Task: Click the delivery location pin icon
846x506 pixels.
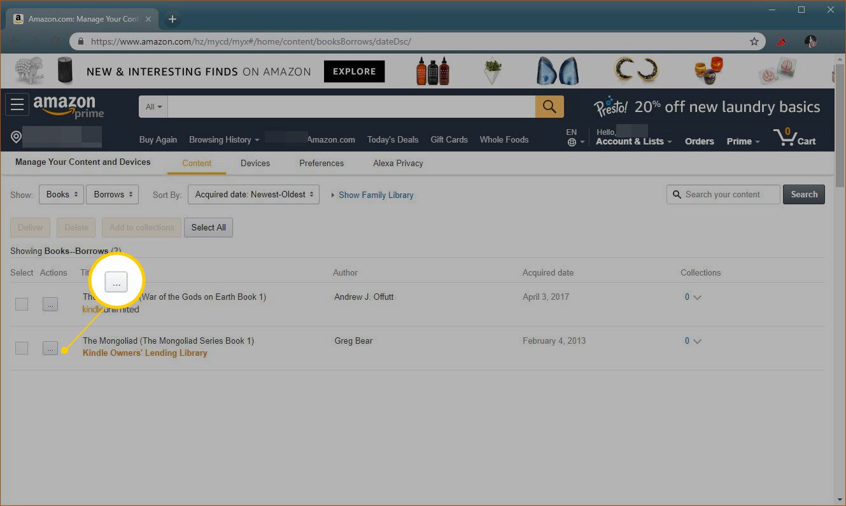Action: click(x=17, y=137)
